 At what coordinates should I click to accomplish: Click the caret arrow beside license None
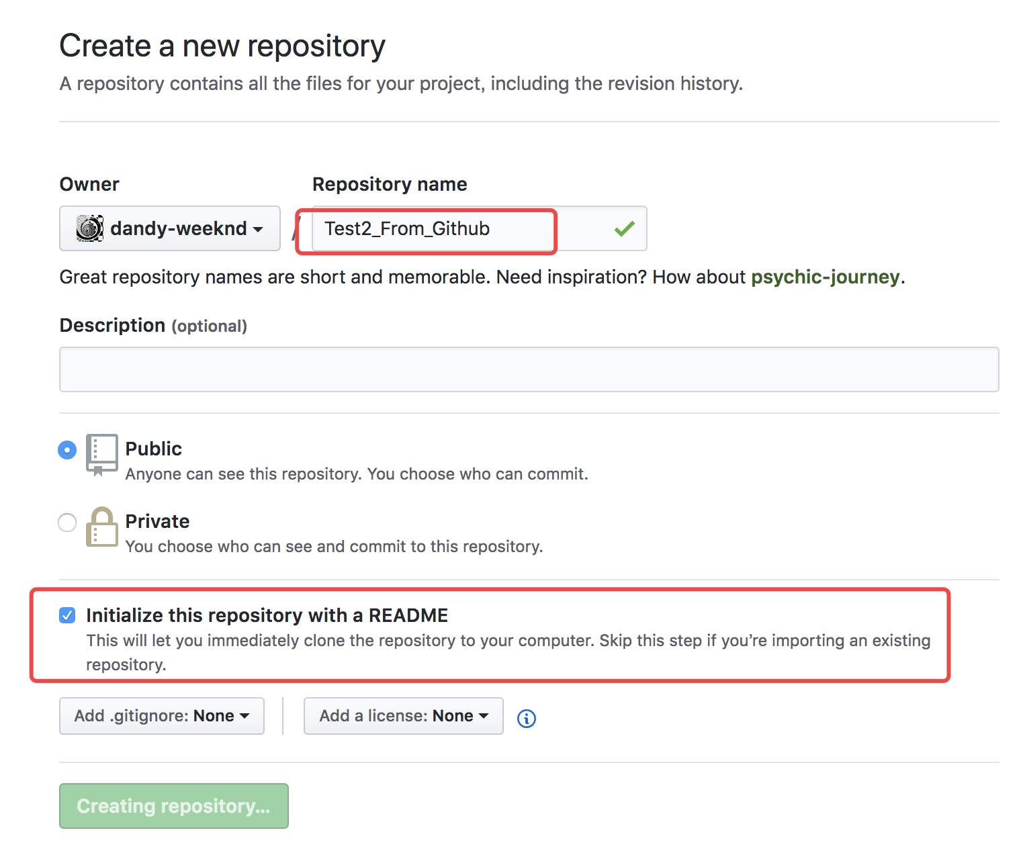[x=484, y=717]
